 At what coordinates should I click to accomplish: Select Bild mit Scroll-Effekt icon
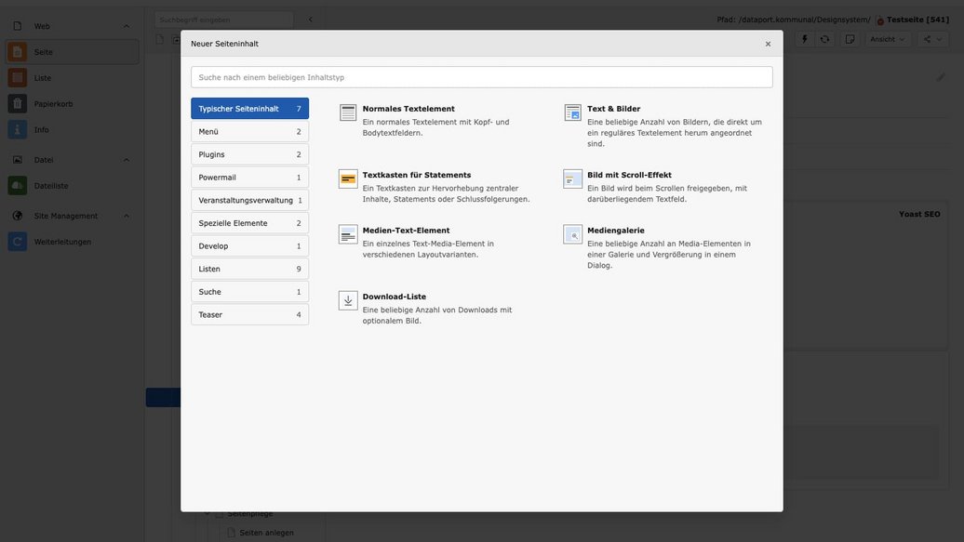click(x=573, y=178)
